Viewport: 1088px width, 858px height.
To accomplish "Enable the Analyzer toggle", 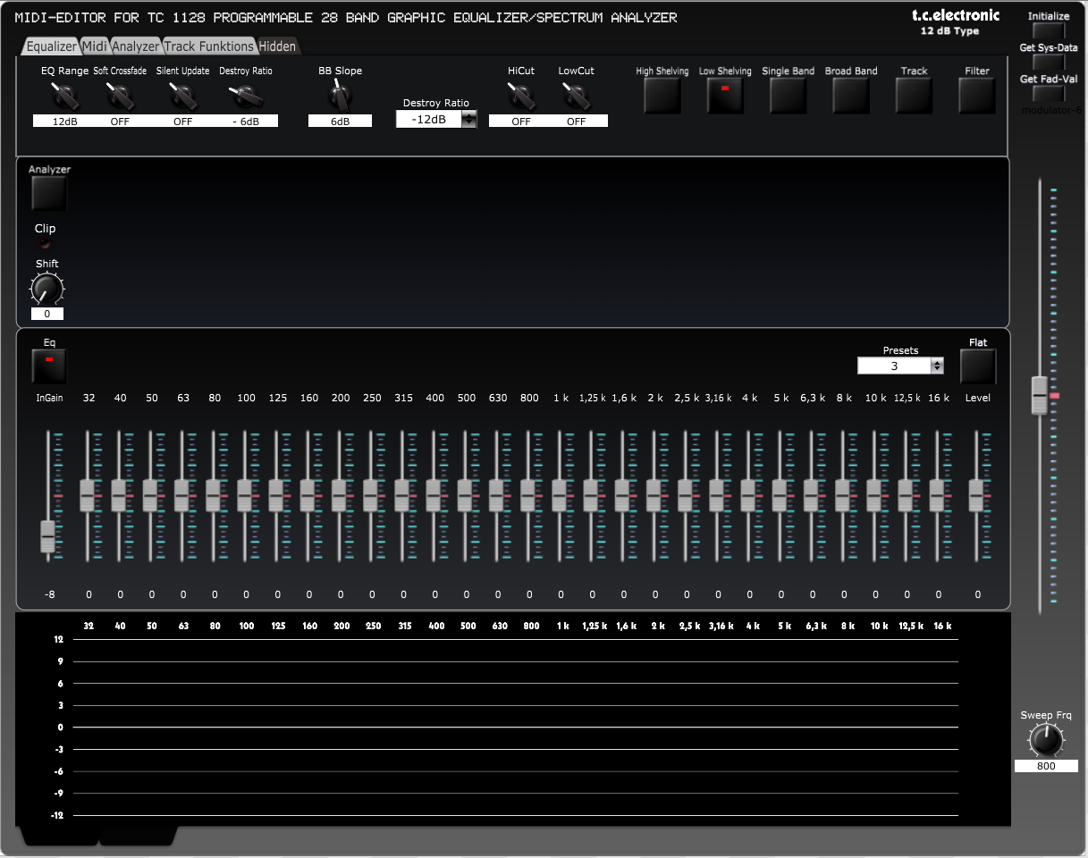I will [x=48, y=192].
